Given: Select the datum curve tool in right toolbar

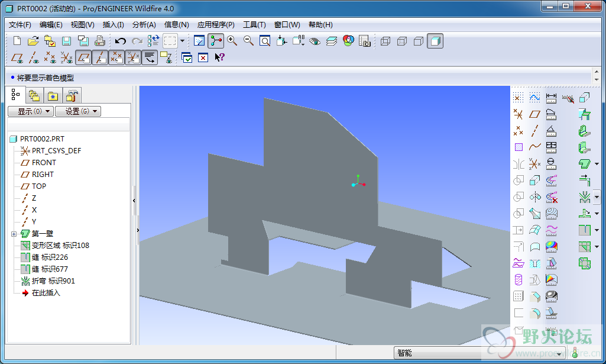Looking at the screenshot, I should [x=535, y=147].
